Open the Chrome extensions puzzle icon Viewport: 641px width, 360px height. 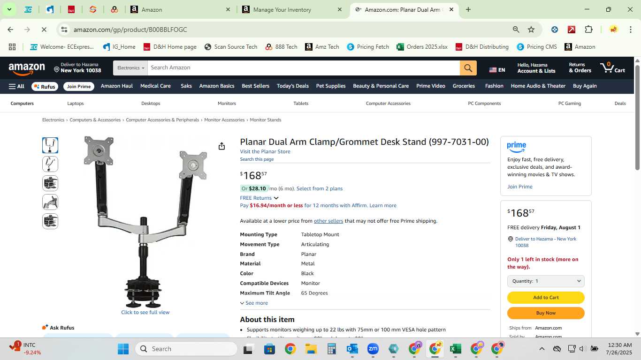[588, 30]
